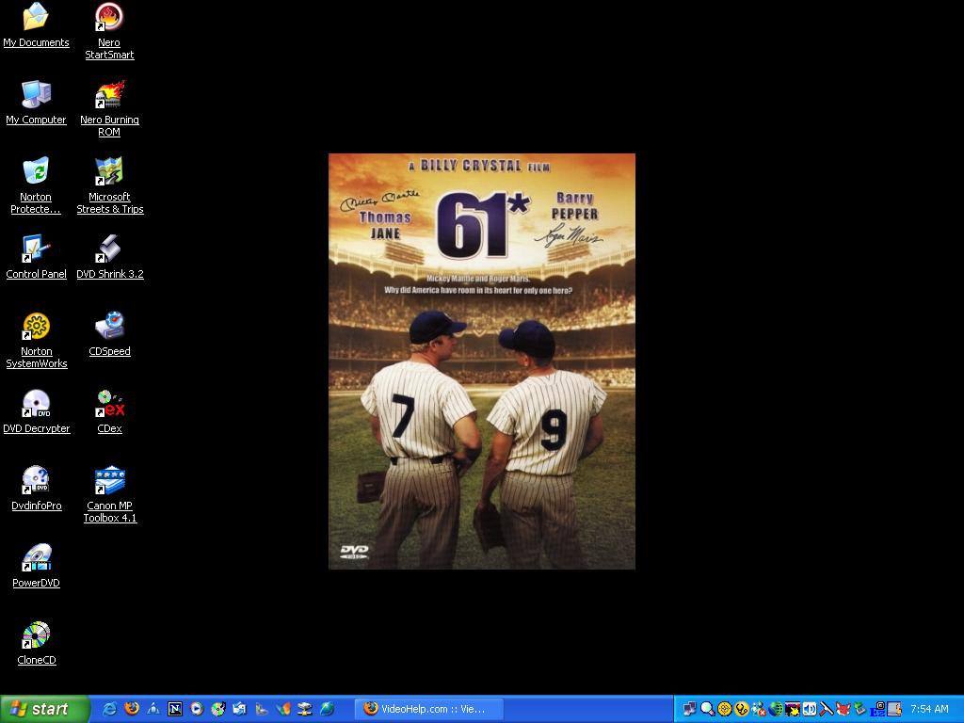The image size is (964, 723).
Task: Click the Nero Burning ROM shortcut
Action: (109, 108)
